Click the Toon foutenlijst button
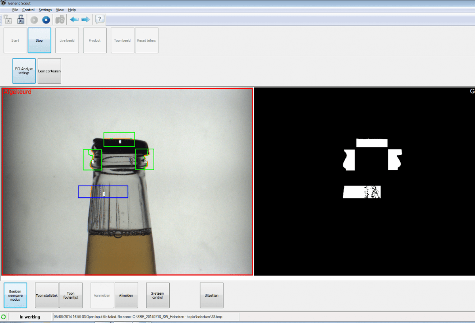The height and width of the screenshot is (323, 475). [71, 295]
